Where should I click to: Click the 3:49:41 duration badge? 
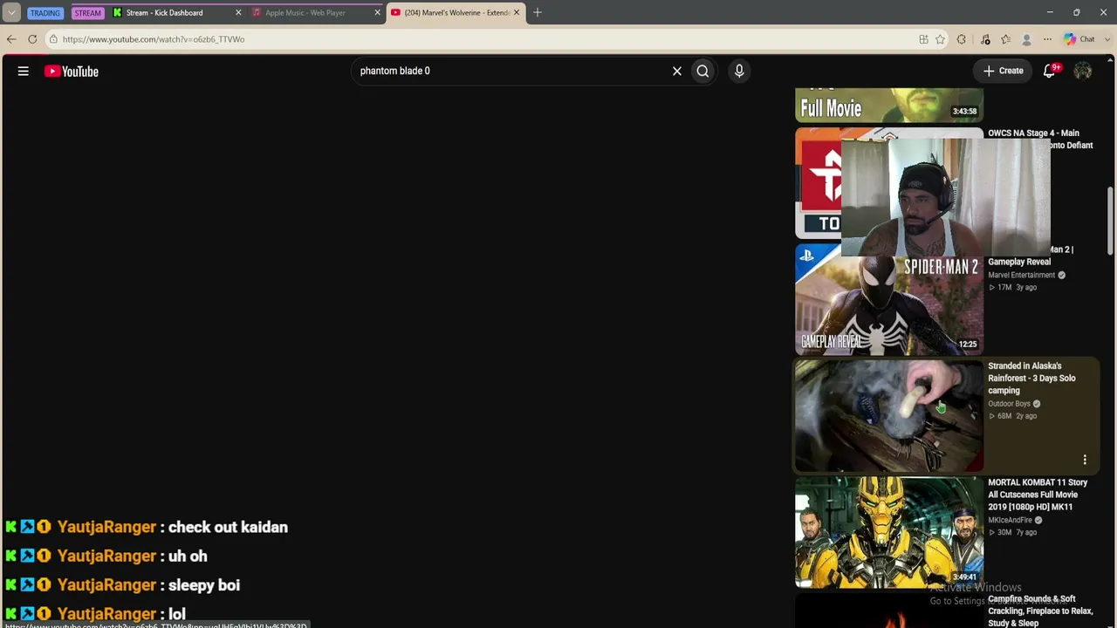(965, 577)
